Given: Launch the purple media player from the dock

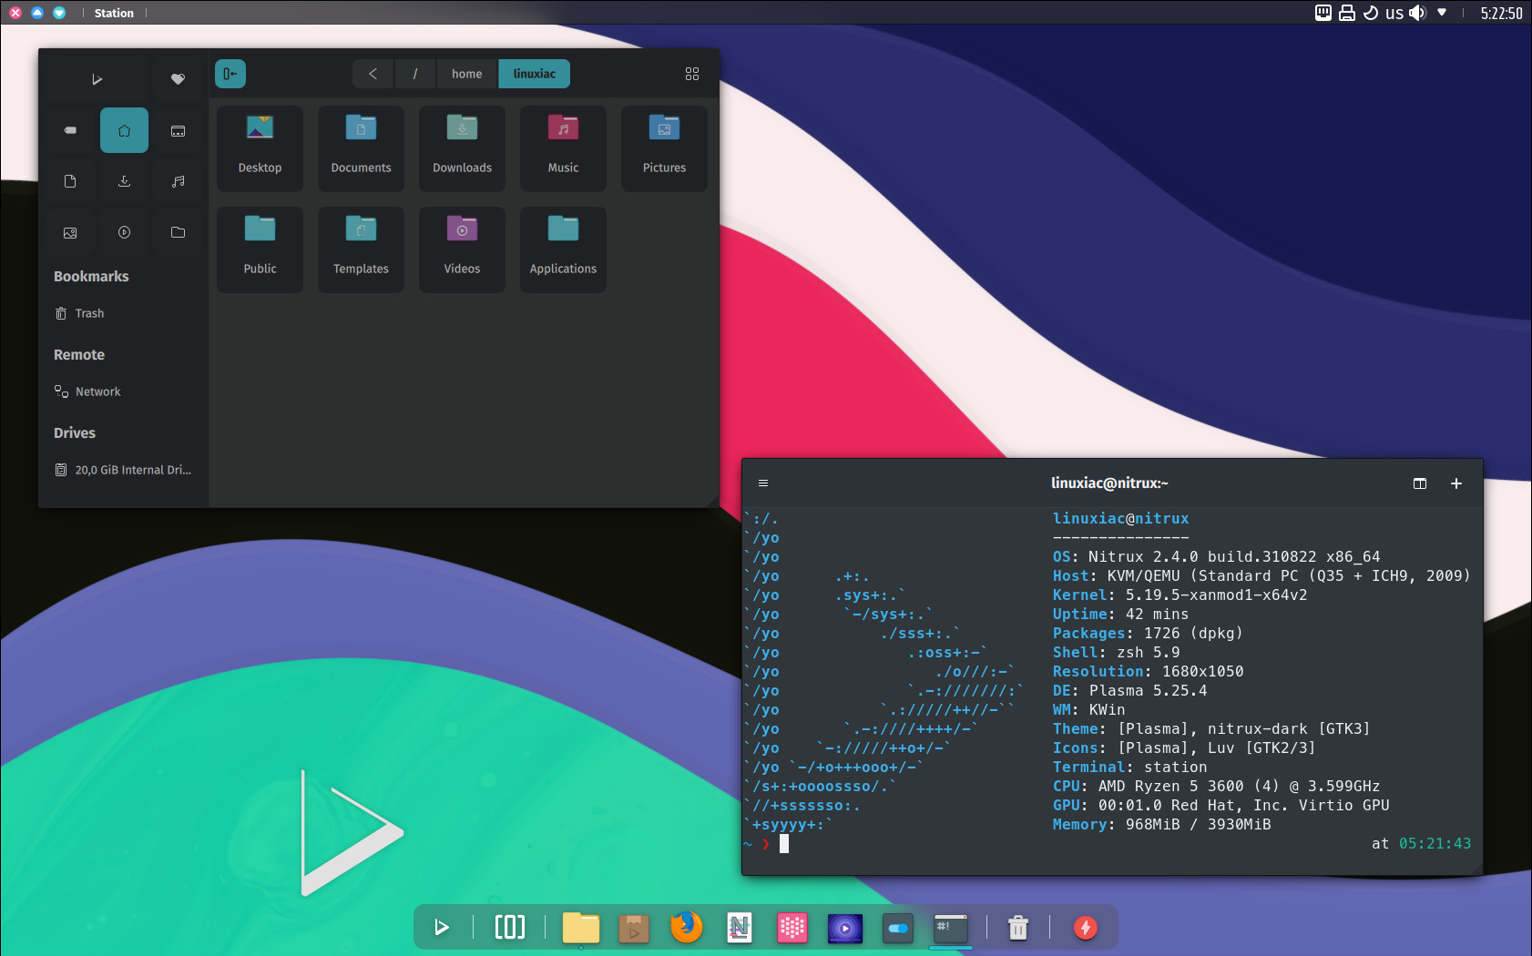Looking at the screenshot, I should click(x=845, y=928).
